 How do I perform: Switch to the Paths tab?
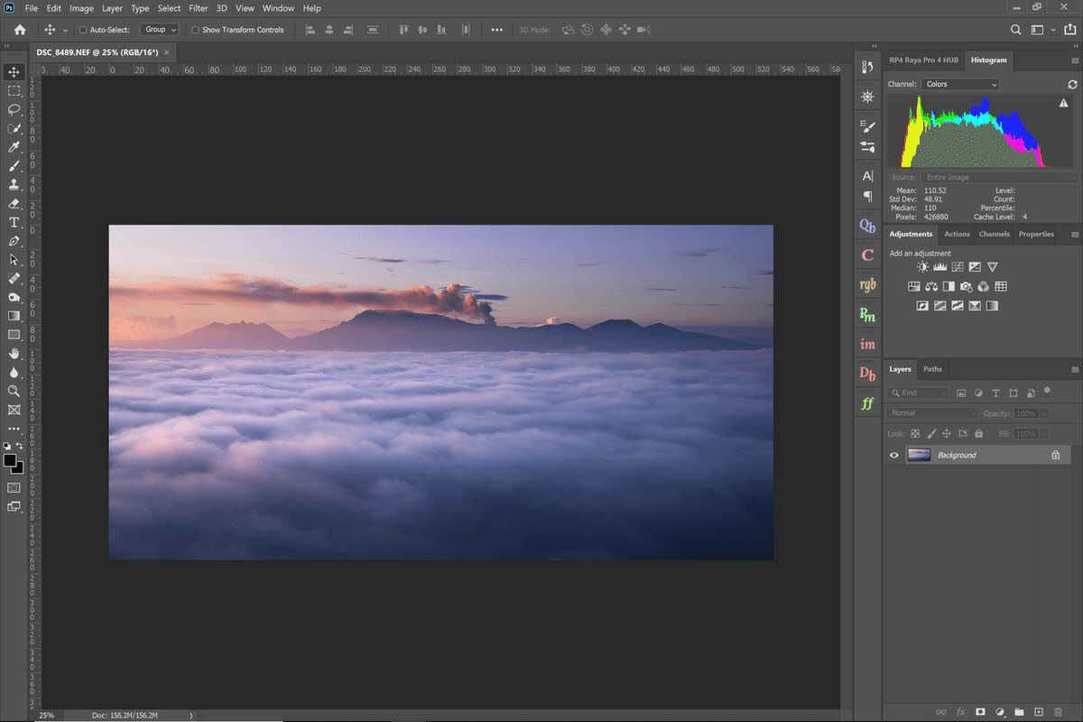(932, 369)
